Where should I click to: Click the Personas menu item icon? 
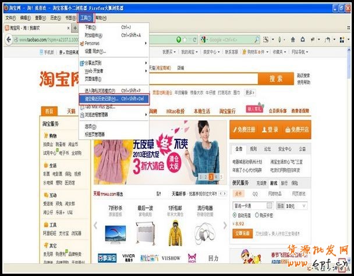82,43
